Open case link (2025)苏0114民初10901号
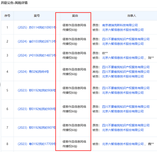 click(x=37, y=27)
